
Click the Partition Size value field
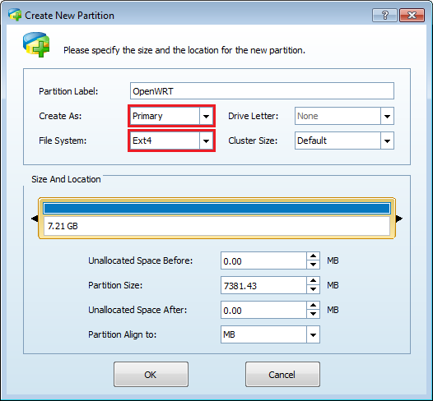pos(263,285)
